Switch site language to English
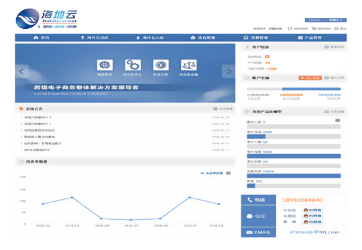Screen dimensions: 362x250 coord(315,20)
